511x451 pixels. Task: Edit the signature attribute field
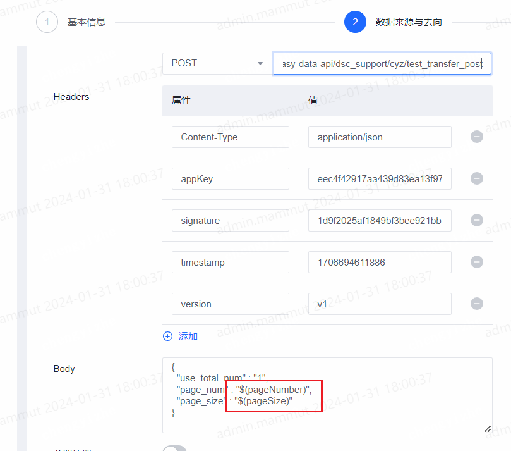tap(231, 221)
